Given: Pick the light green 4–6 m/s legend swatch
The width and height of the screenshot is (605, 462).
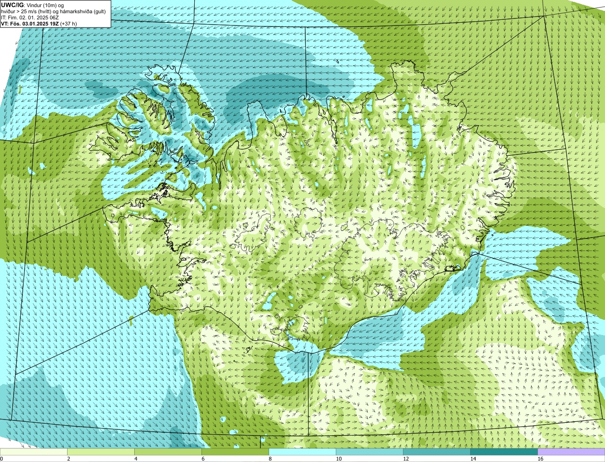Looking at the screenshot, I should pos(168,452).
